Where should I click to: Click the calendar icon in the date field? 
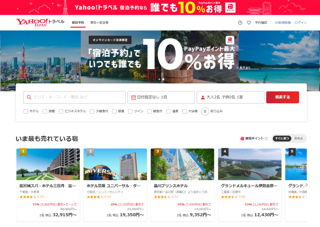133,97
